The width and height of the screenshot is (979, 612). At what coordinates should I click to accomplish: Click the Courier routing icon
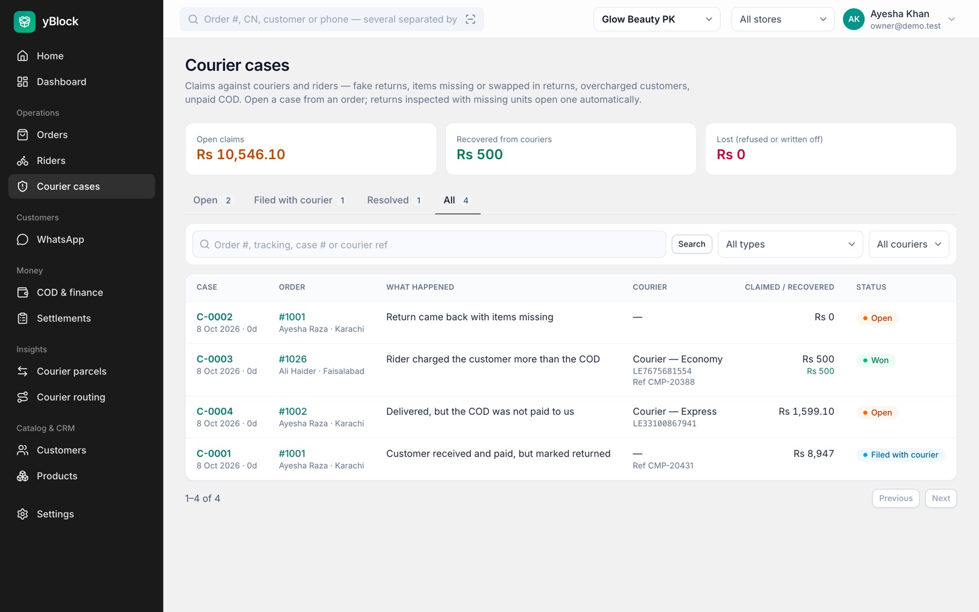coord(23,397)
